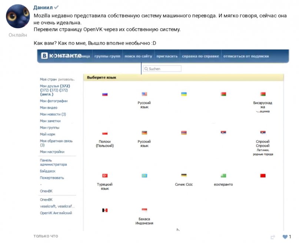299x245 pixels.
Task: Click the Выберите язык heading
Action: coord(102,78)
